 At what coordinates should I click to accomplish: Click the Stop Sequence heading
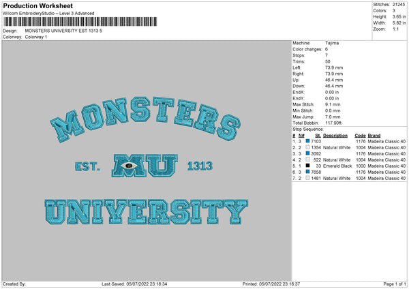[x=308, y=129]
